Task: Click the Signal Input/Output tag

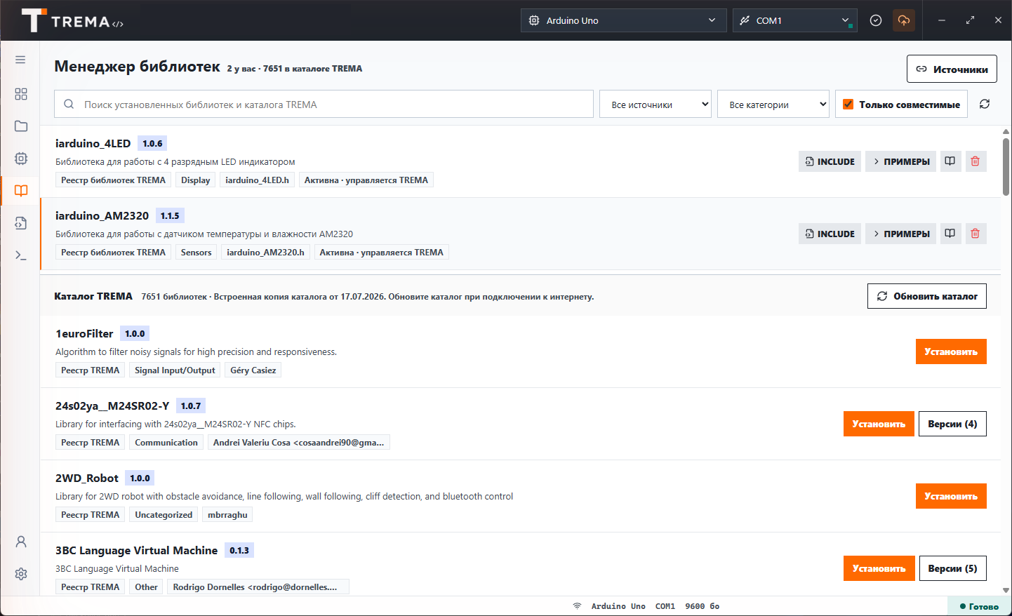Action: (x=175, y=370)
